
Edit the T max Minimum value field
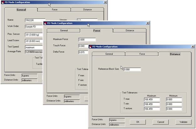[174, 99]
